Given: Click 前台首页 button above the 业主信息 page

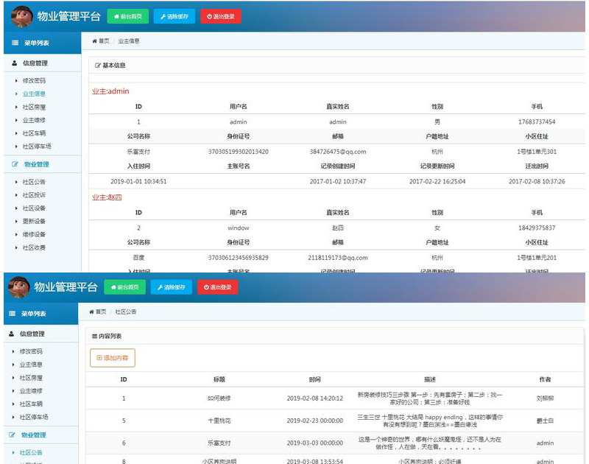Looking at the screenshot, I should pyautogui.click(x=127, y=15).
